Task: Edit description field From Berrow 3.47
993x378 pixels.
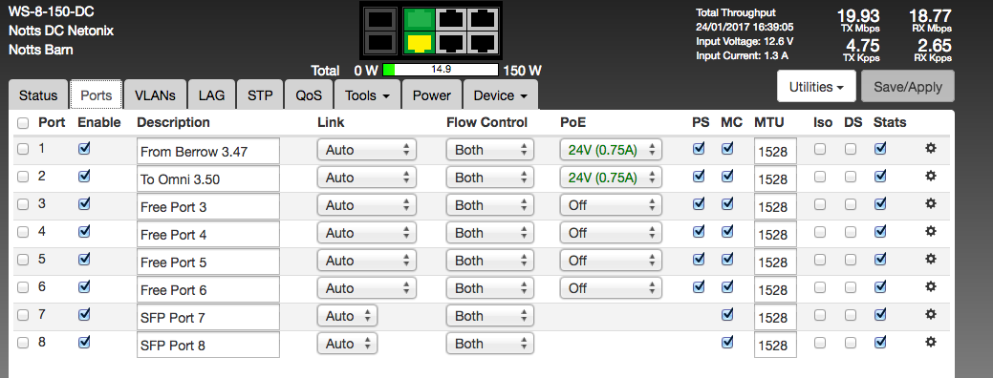Action: pos(207,152)
